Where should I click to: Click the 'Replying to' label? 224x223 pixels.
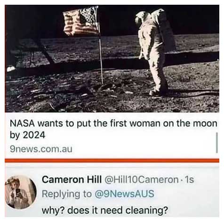(x=67, y=194)
